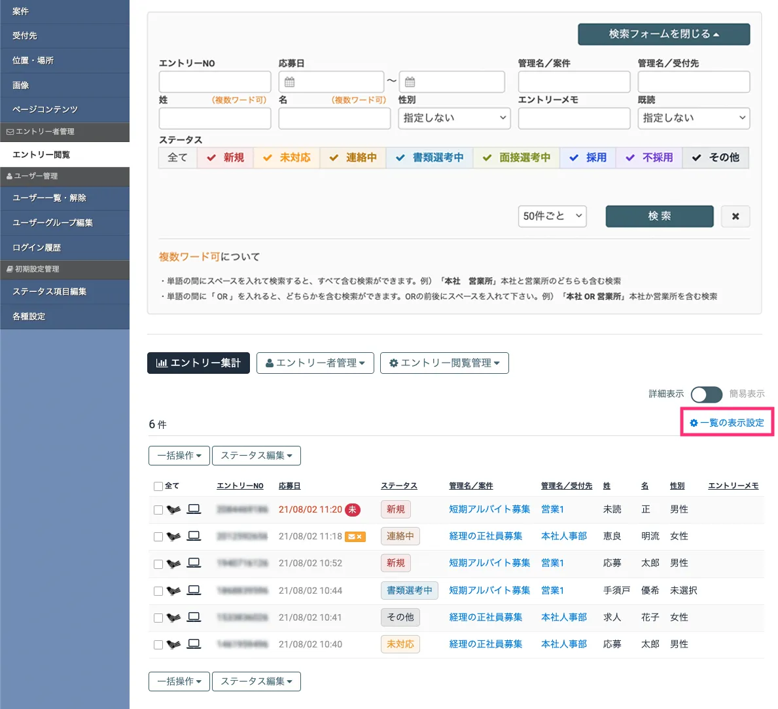Screen dimensions: 778x709
Task: Check the 全て select-all checkbox in table header
Action: click(x=158, y=486)
